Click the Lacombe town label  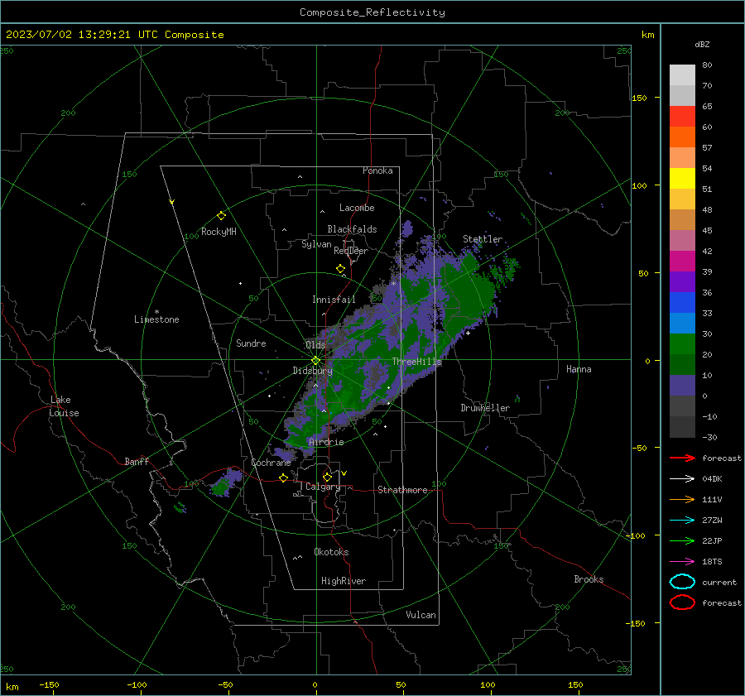(x=357, y=208)
